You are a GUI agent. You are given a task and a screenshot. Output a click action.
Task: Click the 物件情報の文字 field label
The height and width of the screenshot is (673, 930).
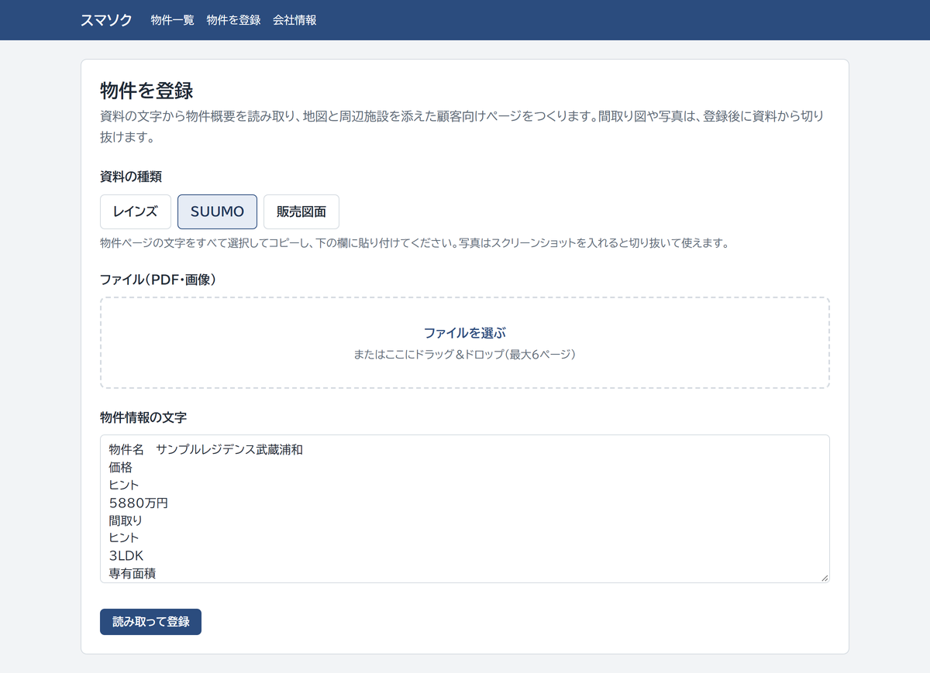pyautogui.click(x=143, y=417)
